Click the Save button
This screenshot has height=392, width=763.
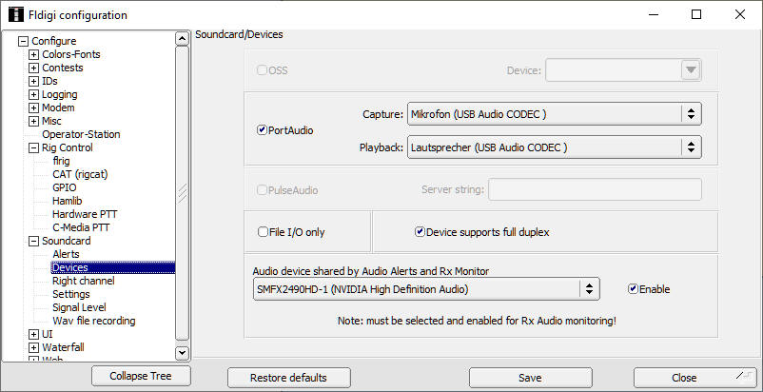coord(530,378)
